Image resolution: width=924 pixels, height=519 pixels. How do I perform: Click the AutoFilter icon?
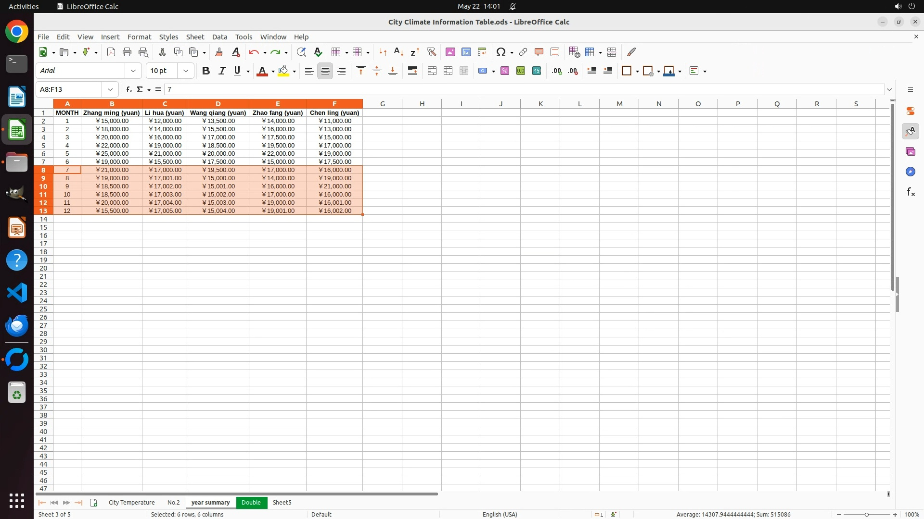click(431, 52)
